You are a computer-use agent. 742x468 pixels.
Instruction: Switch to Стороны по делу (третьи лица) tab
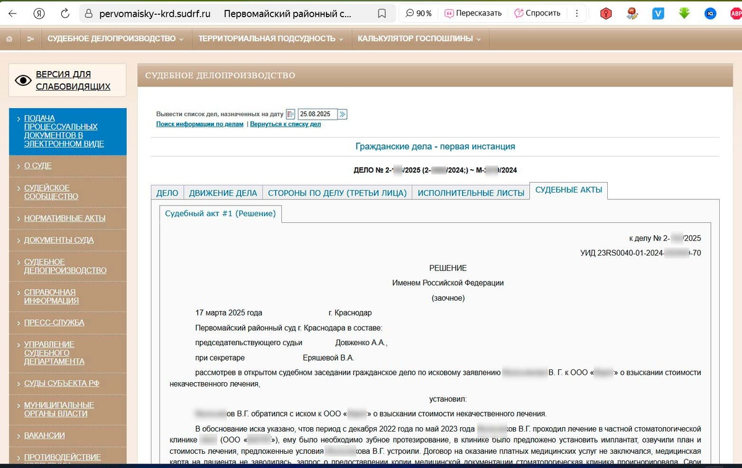click(338, 193)
